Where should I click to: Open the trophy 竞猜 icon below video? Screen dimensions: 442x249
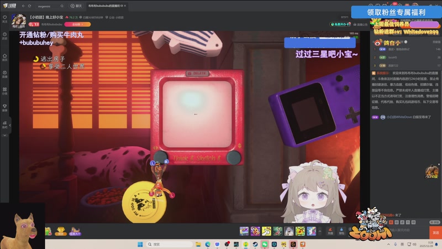coord(60,231)
